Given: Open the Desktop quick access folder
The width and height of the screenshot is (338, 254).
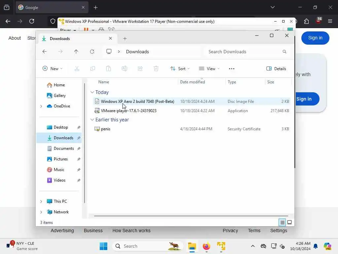Looking at the screenshot, I should [59, 127].
